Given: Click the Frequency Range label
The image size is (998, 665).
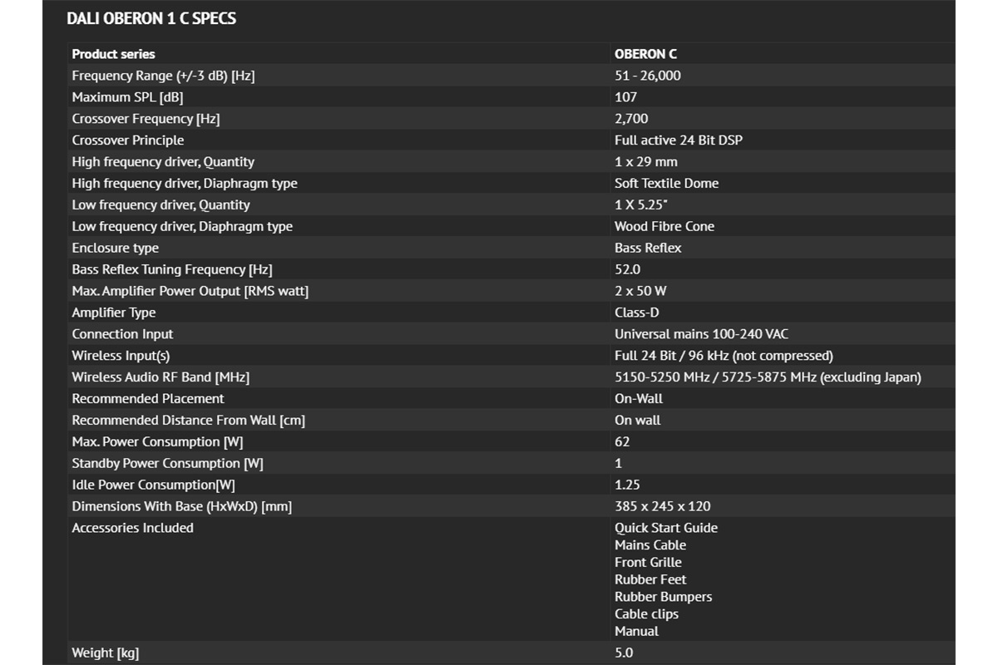Looking at the screenshot, I should point(163,76).
